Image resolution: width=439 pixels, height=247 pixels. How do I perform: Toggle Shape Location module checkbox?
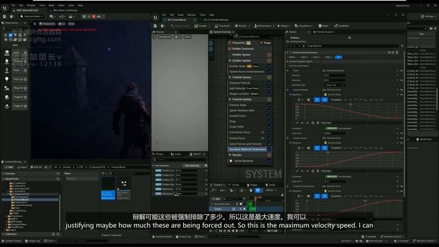coord(269,94)
